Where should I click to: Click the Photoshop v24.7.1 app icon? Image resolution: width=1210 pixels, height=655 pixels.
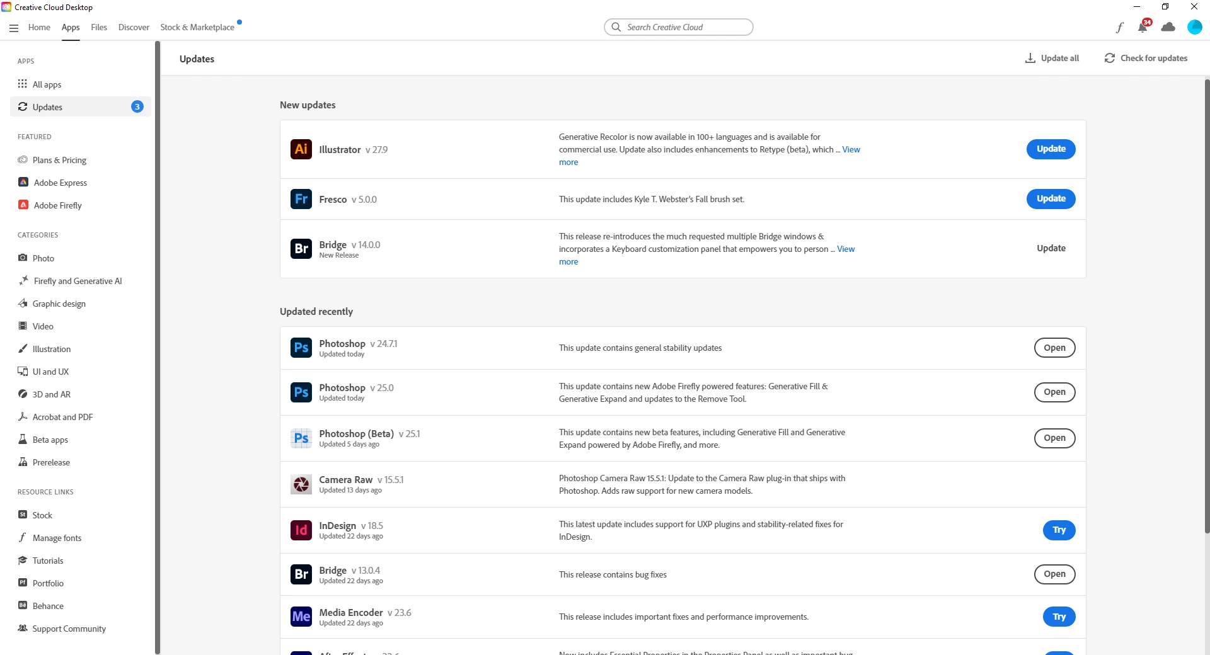[301, 348]
